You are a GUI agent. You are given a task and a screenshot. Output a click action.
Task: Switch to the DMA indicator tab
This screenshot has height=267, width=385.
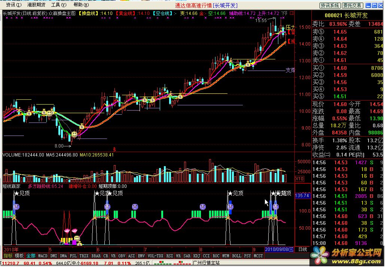tap(64, 256)
